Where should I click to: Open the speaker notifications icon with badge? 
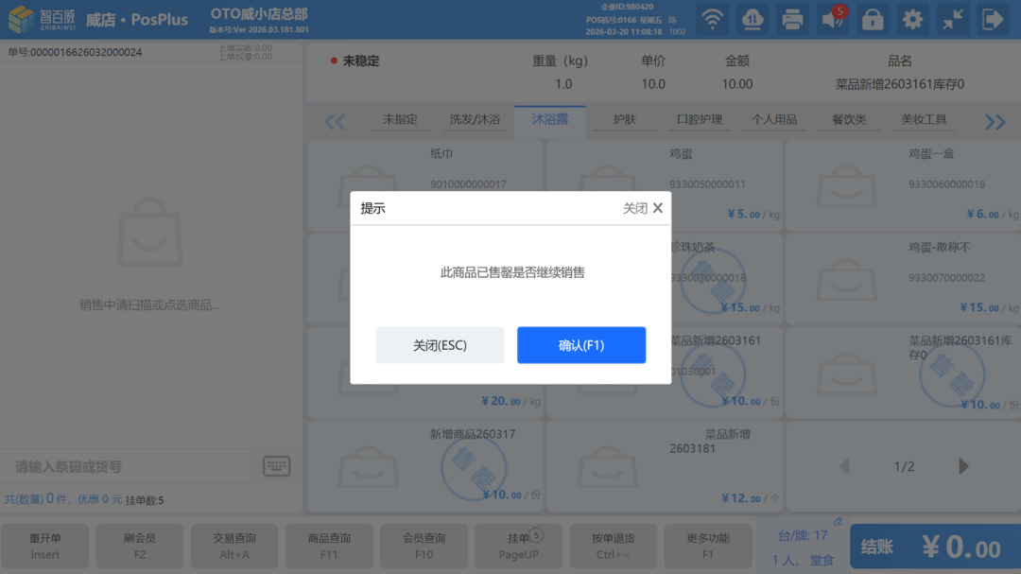click(x=833, y=20)
